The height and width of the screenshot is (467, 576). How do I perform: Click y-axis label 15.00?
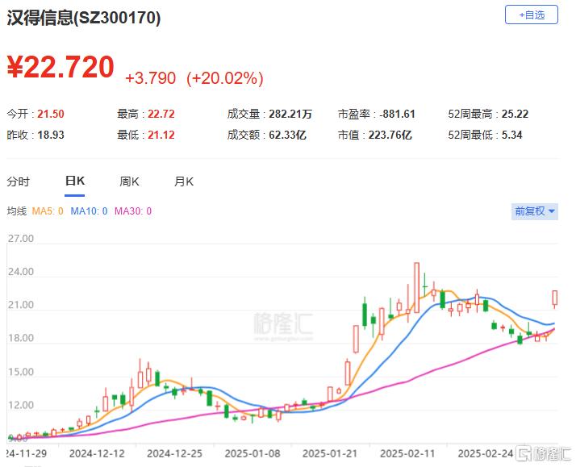coord(21,372)
